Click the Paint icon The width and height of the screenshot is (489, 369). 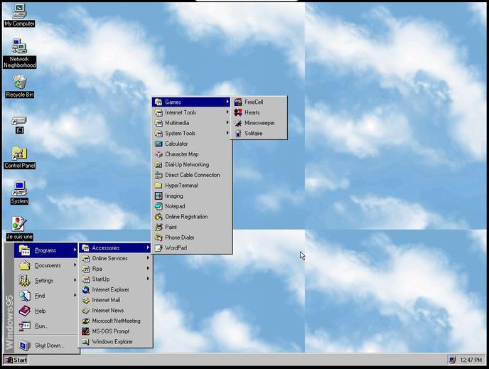[x=158, y=227]
